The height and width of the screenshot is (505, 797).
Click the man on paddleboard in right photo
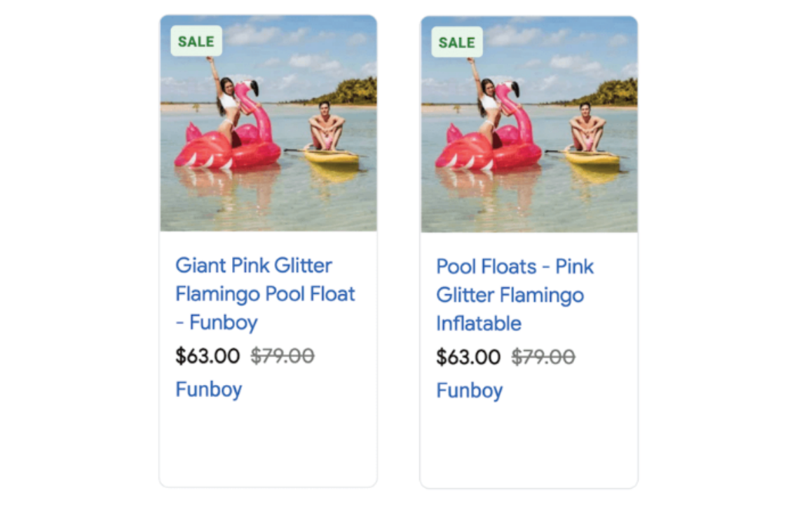[x=587, y=126]
